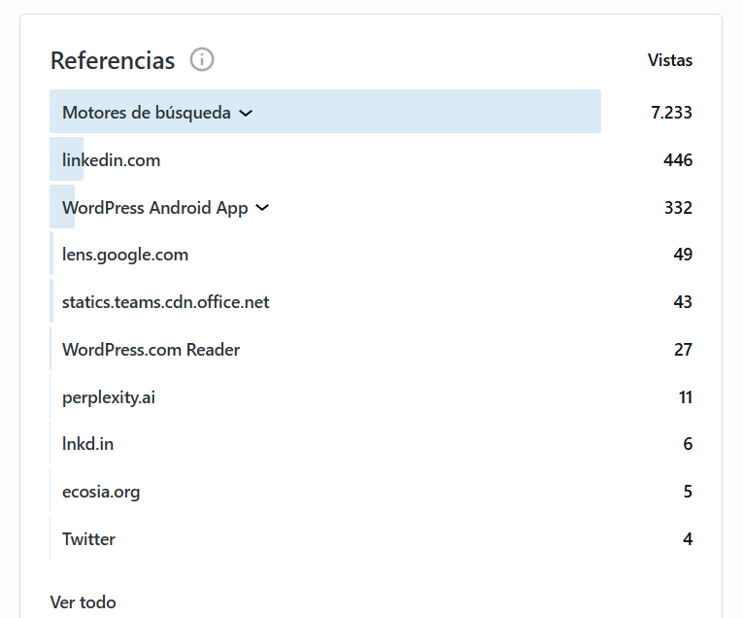The height and width of the screenshot is (618, 743).
Task: Open the Ver todo link
Action: 83,602
